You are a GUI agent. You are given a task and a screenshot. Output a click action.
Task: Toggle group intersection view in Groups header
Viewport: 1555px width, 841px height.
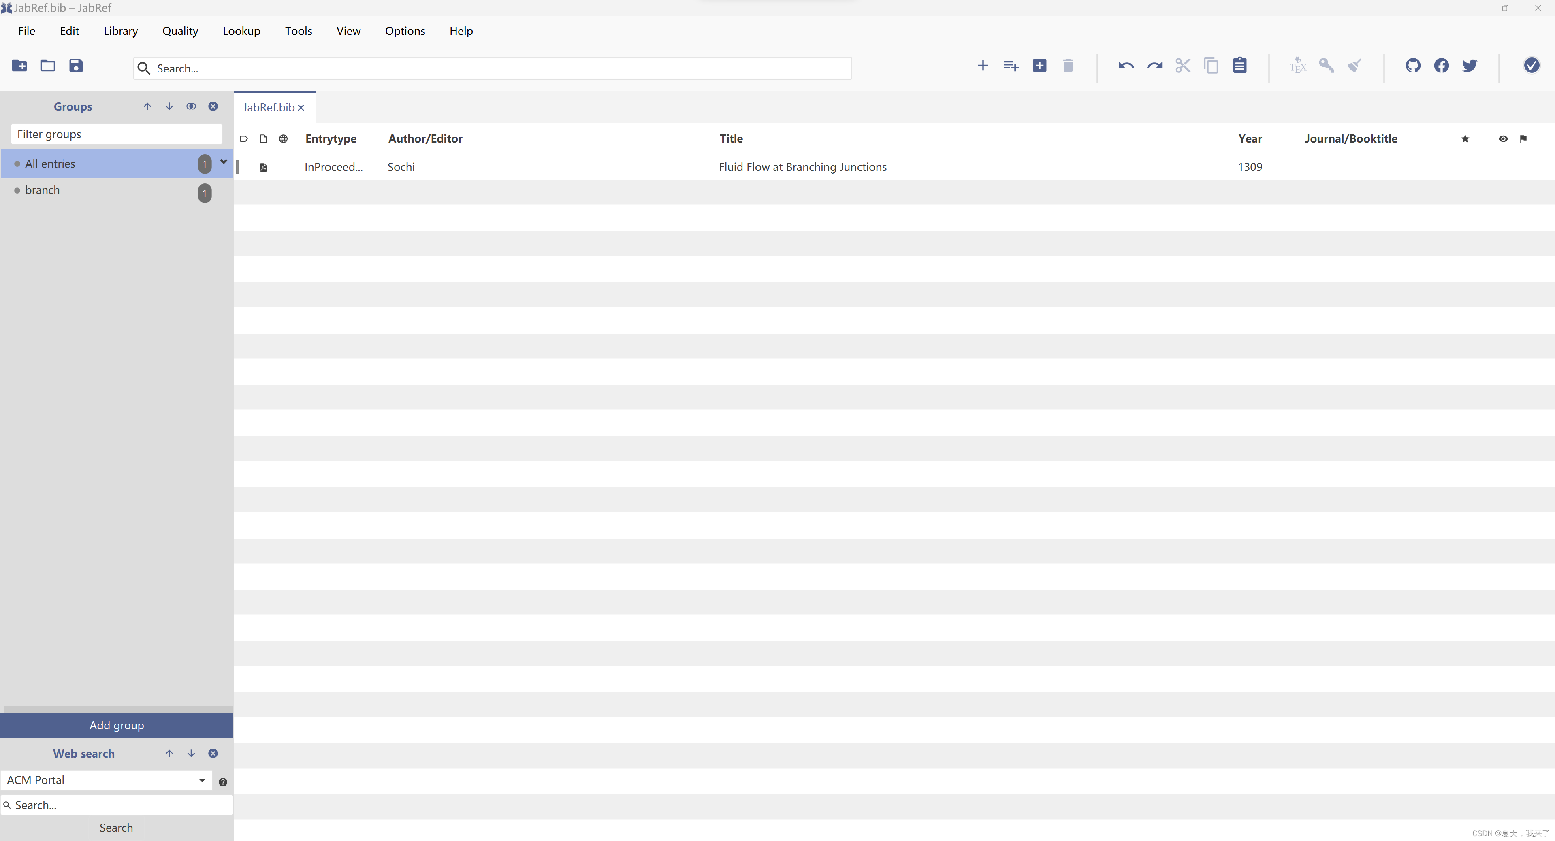click(x=191, y=106)
